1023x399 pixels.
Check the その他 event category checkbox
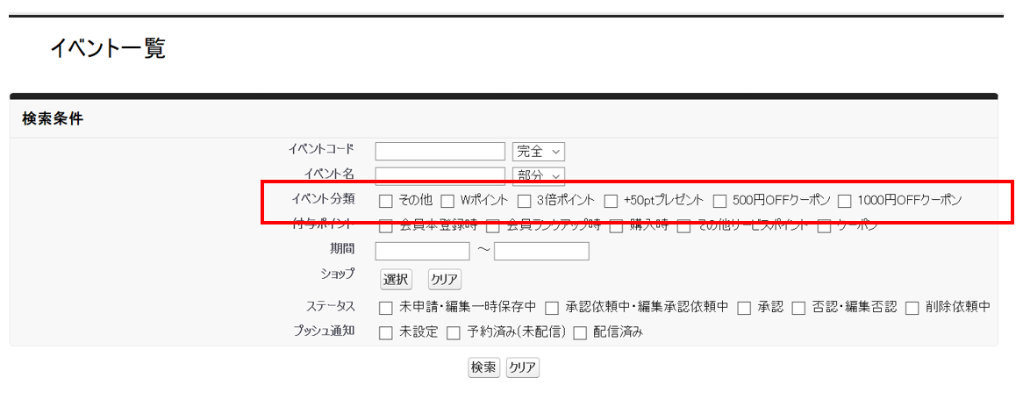(x=386, y=201)
